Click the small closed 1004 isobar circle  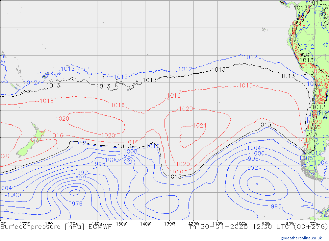pos(128,161)
